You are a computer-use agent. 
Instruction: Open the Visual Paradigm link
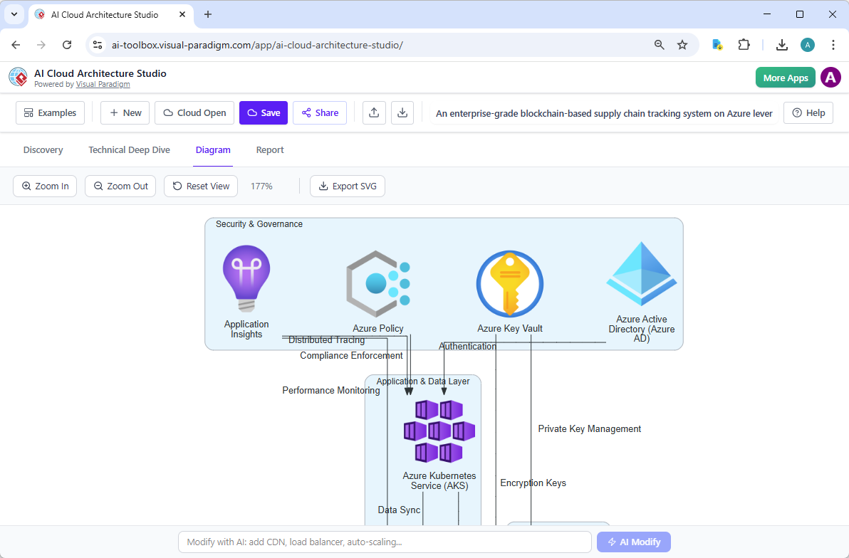click(x=103, y=83)
